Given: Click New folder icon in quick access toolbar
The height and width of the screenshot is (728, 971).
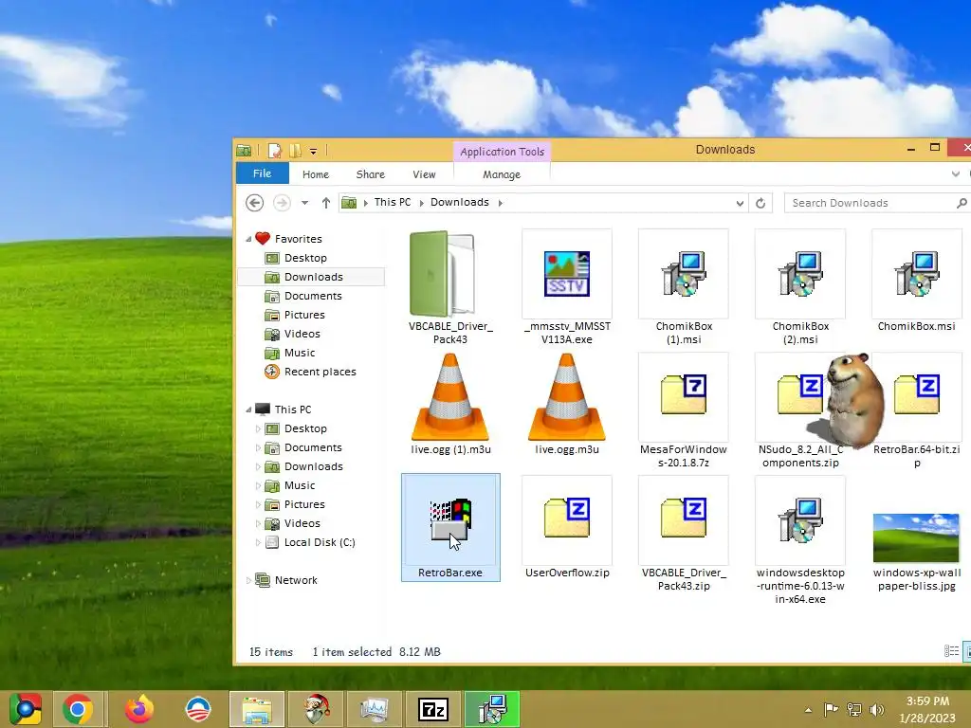Looking at the screenshot, I should pyautogui.click(x=296, y=151).
